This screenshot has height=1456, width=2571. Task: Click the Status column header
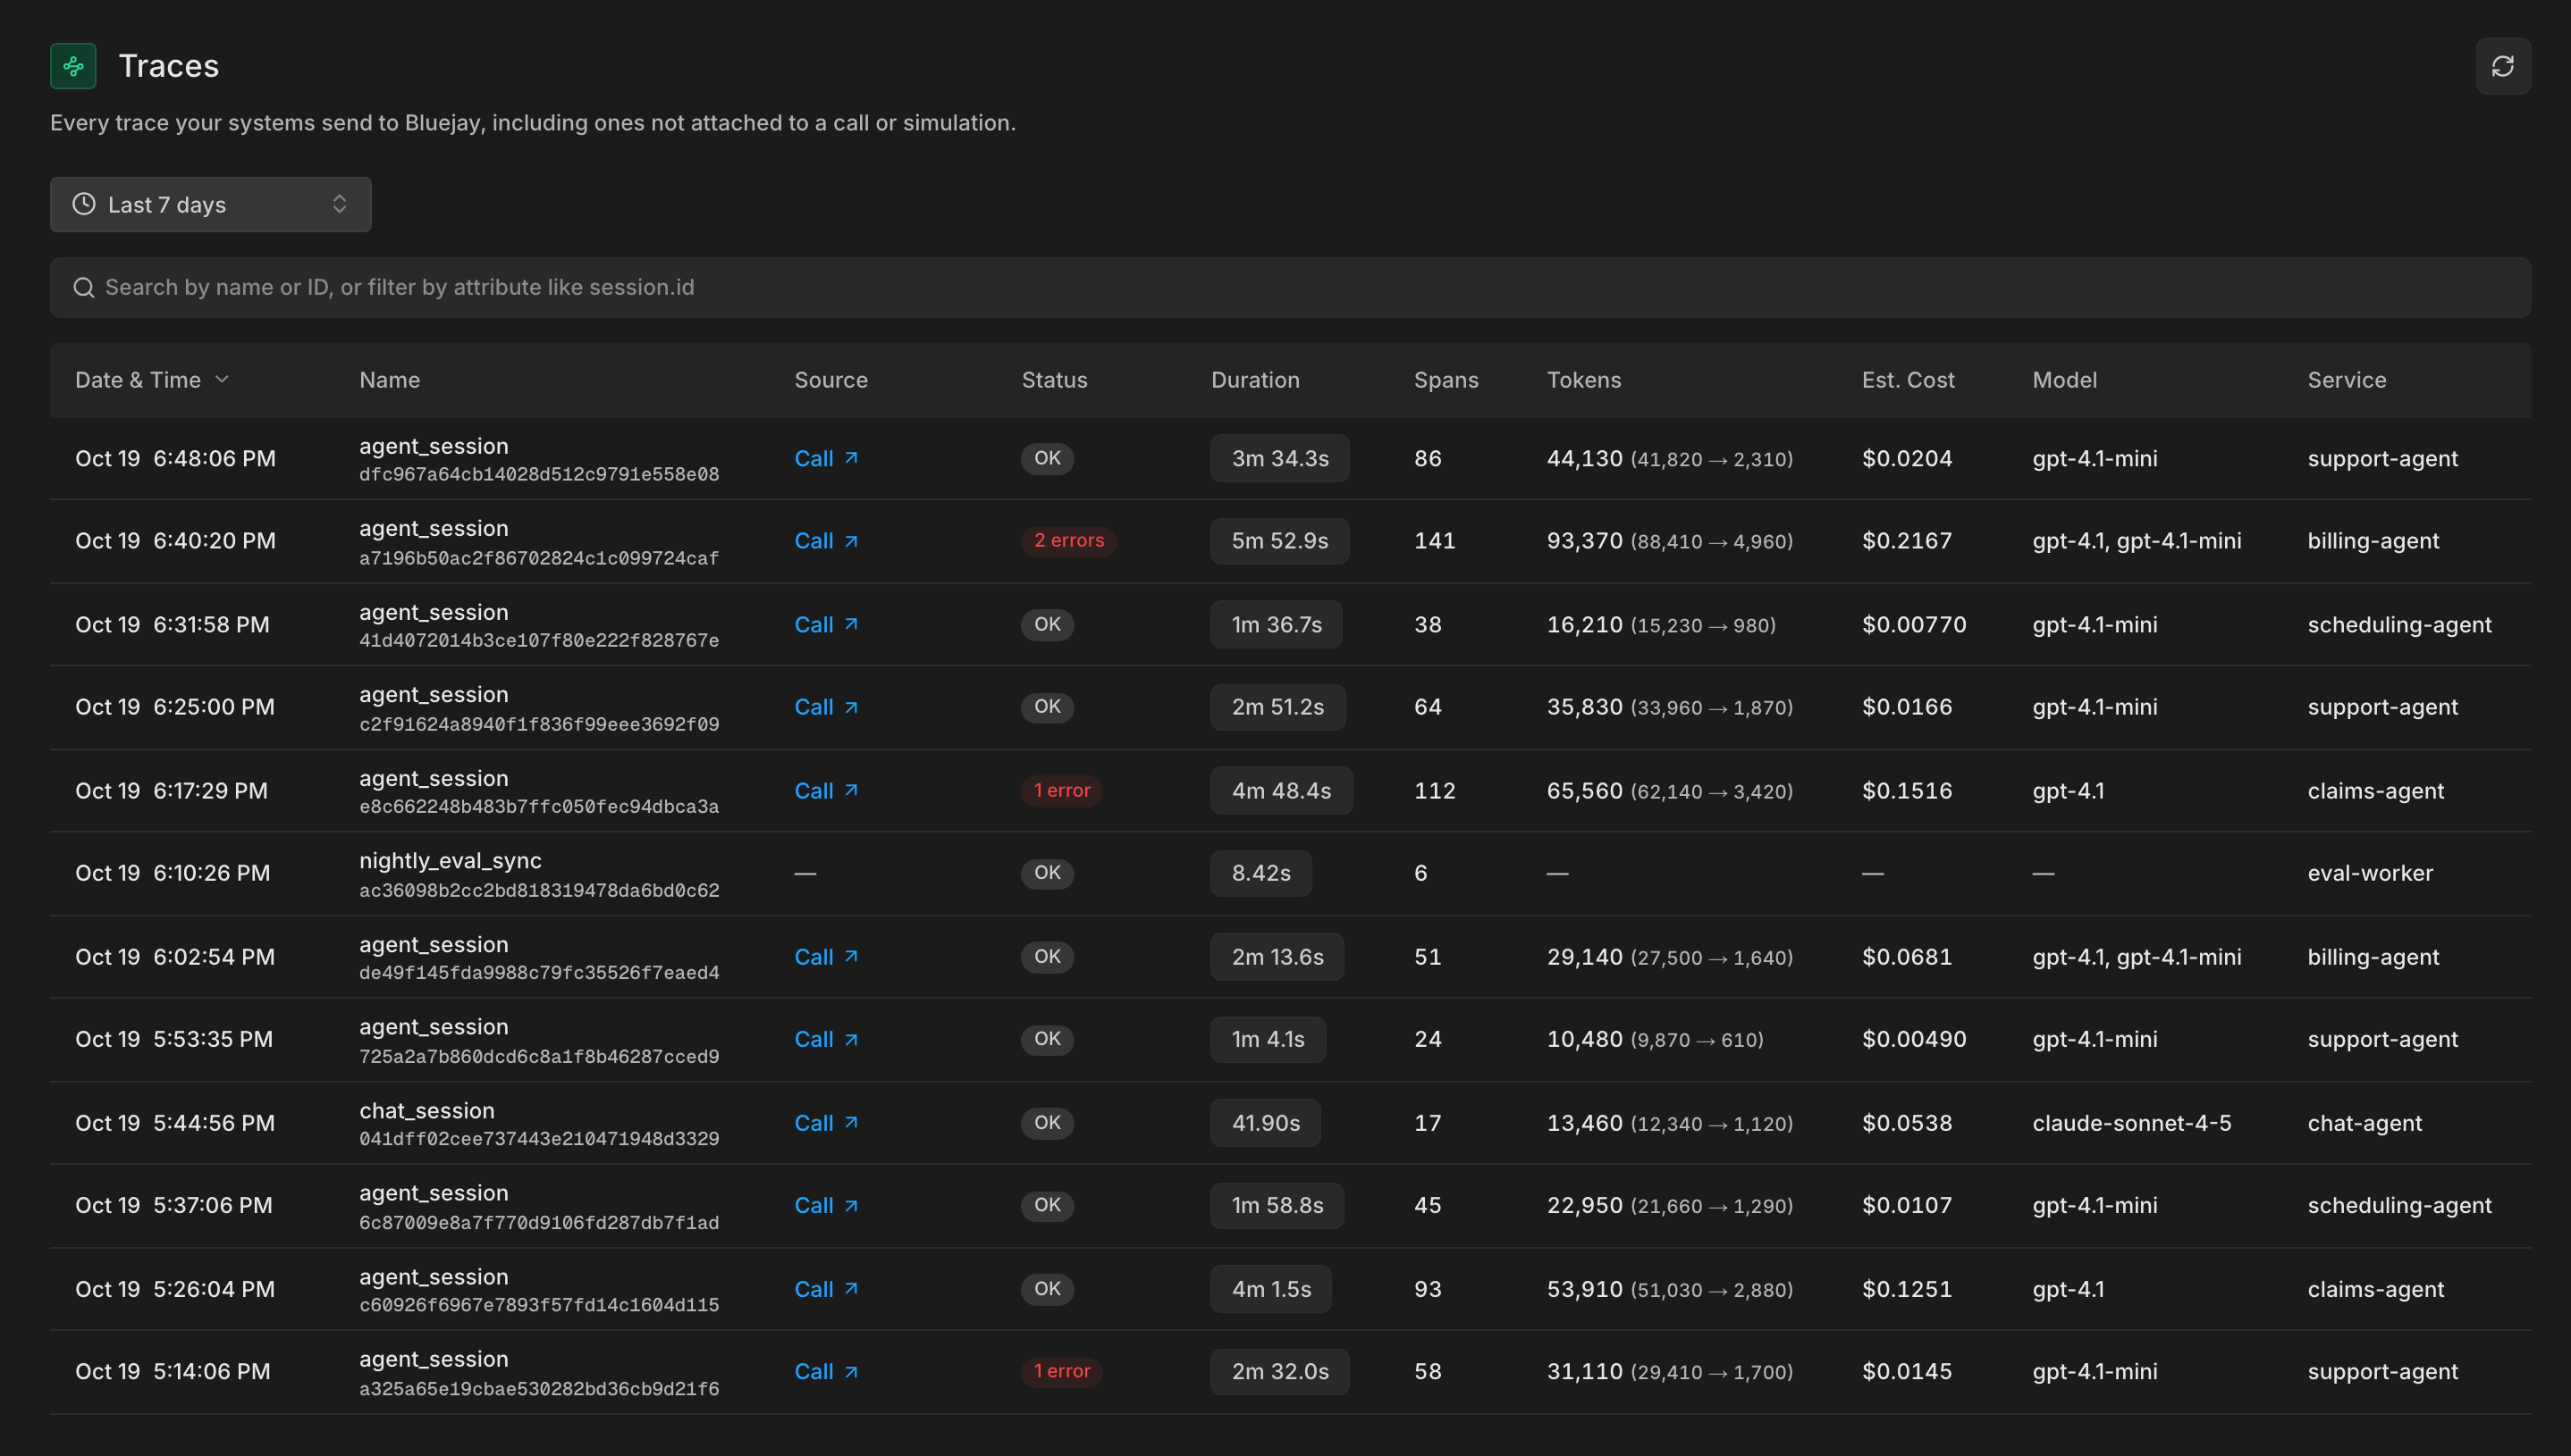(1054, 380)
